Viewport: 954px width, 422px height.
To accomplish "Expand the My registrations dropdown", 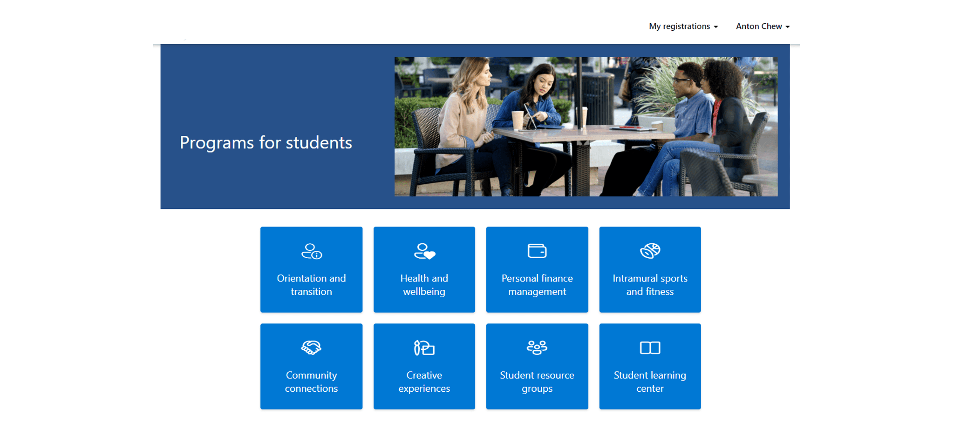I will pos(682,27).
